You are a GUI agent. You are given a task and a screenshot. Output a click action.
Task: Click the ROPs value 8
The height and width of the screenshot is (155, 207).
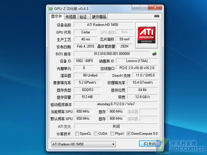coord(84,68)
